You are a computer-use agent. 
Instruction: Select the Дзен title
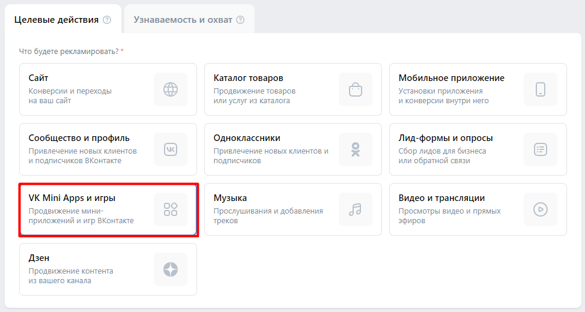[39, 258]
